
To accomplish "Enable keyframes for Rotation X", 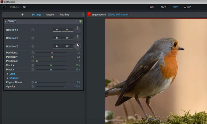I will (x=32, y=30).
